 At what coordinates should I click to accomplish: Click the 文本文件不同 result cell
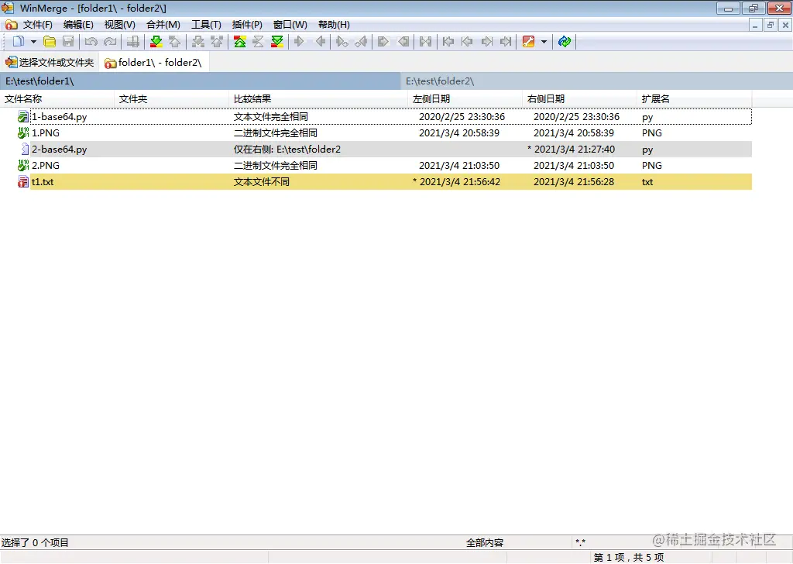262,182
